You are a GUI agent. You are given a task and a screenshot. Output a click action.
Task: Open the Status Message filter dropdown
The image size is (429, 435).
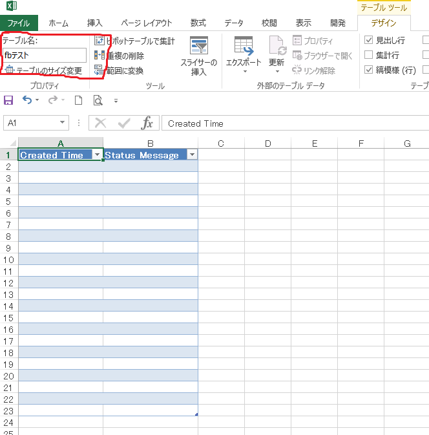point(192,154)
